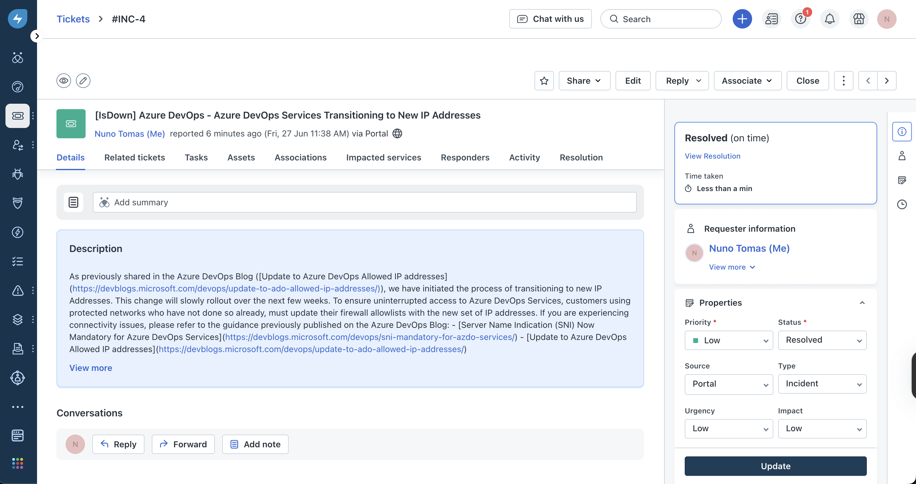Click Reply in Conversations
This screenshot has height=484, width=916.
tap(118, 444)
